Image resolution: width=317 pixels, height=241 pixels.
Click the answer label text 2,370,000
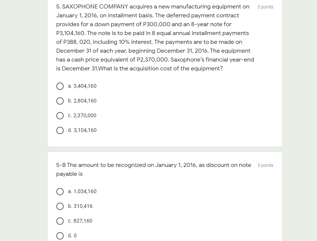coord(85,116)
